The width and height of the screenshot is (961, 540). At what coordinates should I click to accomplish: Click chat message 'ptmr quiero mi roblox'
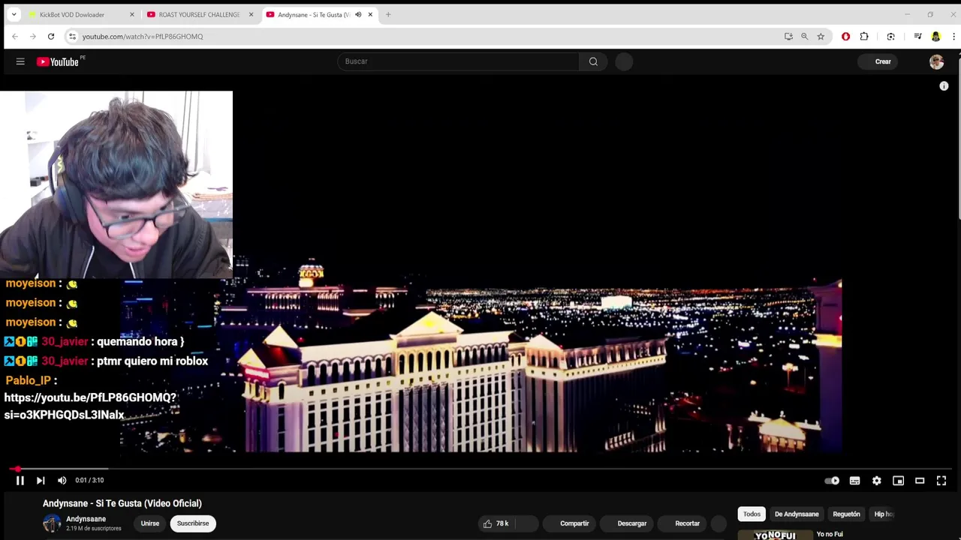(x=152, y=361)
